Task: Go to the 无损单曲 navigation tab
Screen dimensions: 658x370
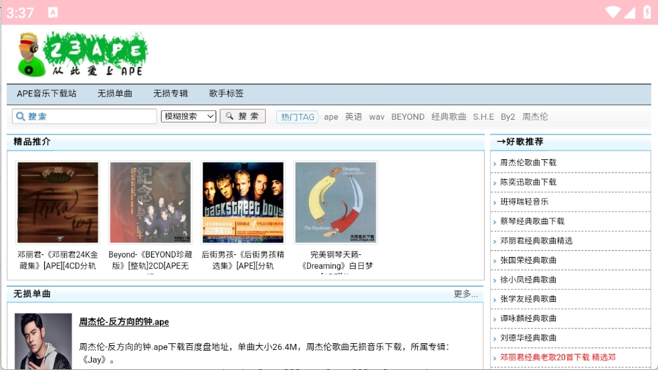Action: (x=115, y=94)
